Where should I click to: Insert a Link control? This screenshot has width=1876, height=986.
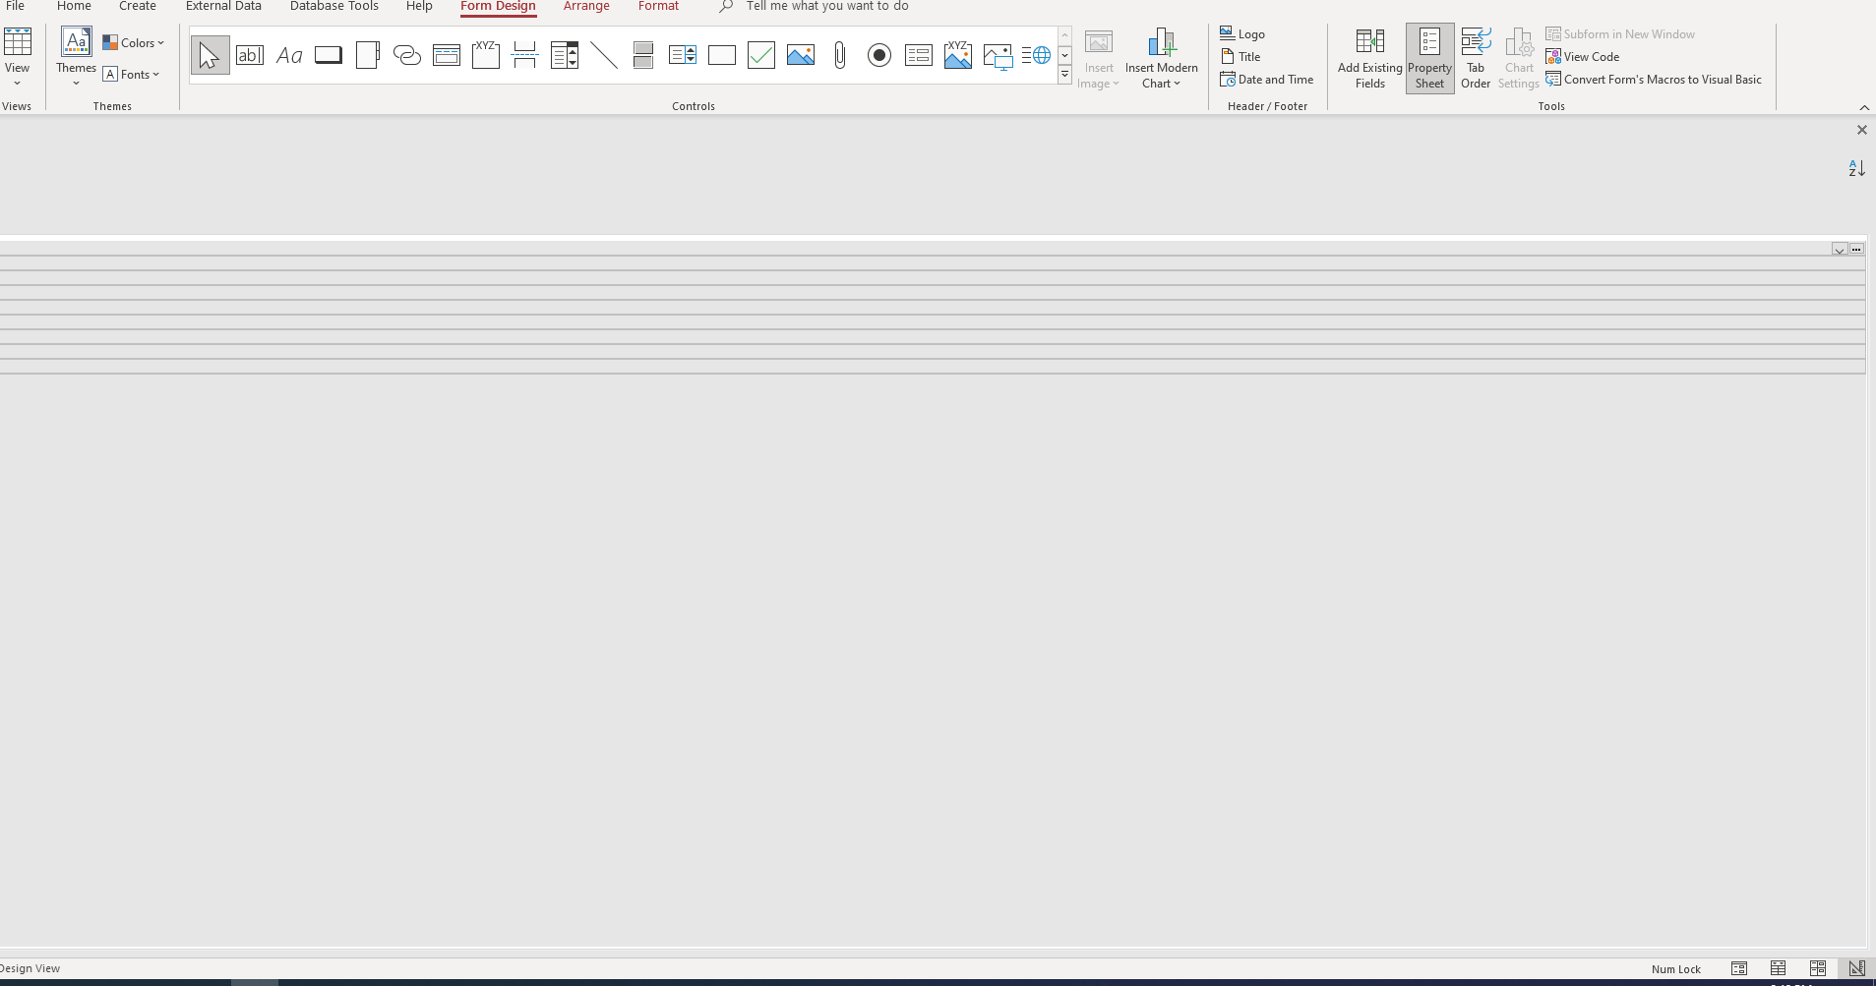407,55
